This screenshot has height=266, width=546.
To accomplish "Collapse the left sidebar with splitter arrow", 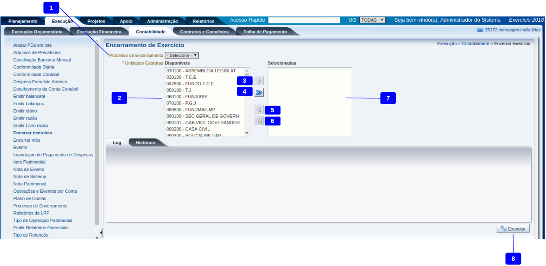I will pyautogui.click(x=100, y=233).
